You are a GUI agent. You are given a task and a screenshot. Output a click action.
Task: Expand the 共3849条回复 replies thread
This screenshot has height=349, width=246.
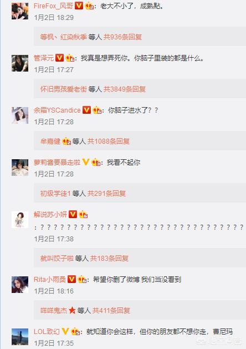125,89
